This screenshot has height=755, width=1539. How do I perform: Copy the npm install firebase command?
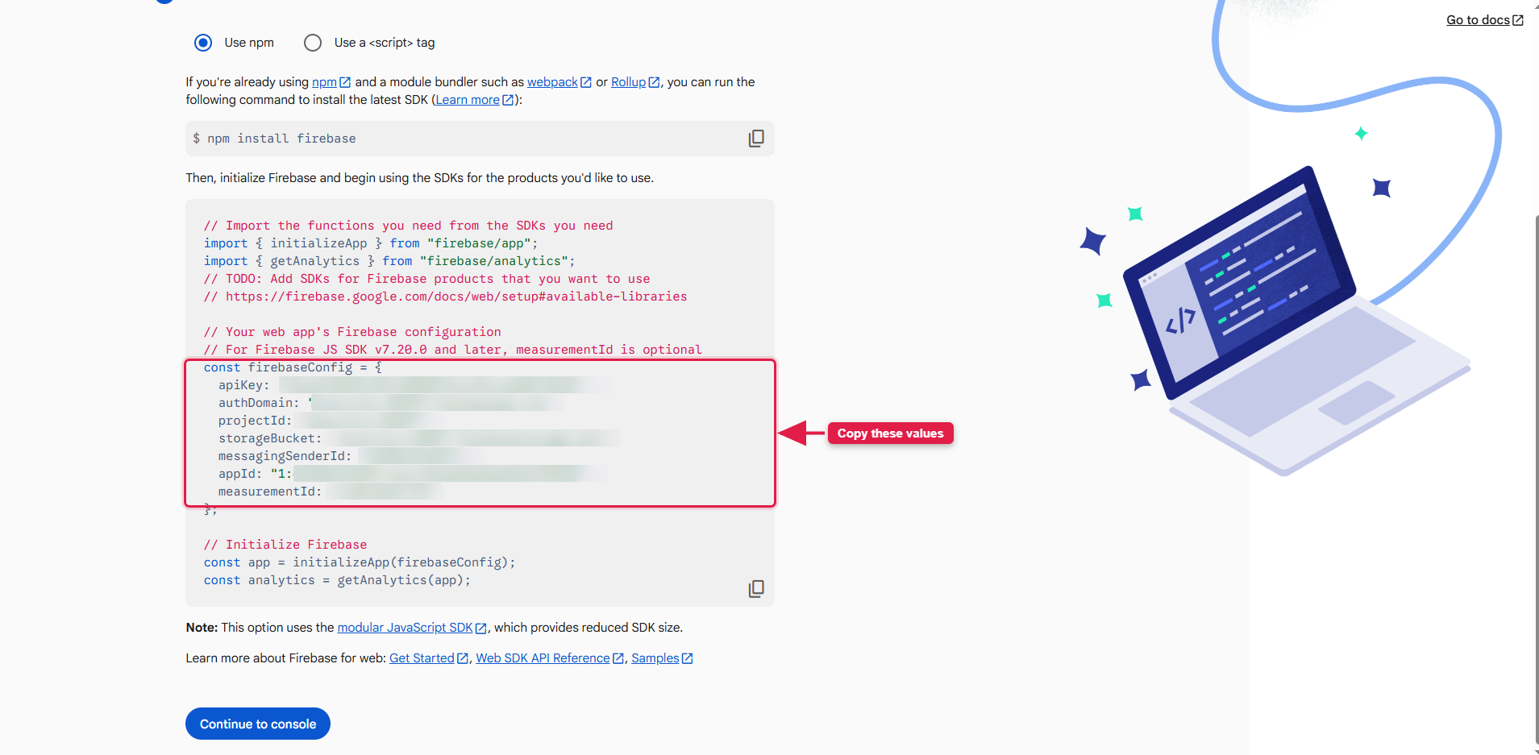[x=756, y=139]
